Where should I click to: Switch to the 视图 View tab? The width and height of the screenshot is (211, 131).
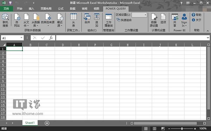96,9
